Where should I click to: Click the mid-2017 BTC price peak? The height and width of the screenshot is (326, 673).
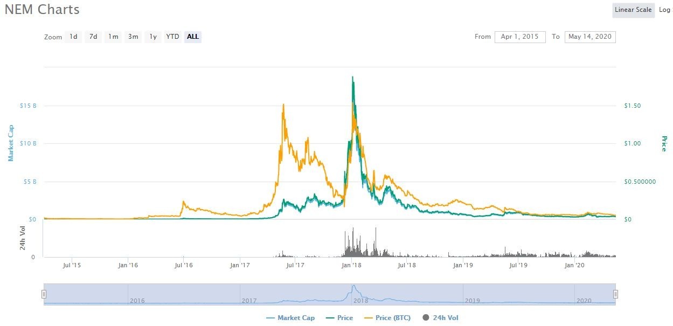point(283,105)
